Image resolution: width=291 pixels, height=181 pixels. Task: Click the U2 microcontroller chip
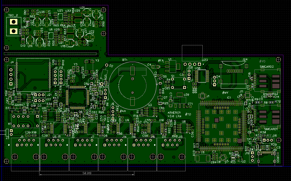77,97
